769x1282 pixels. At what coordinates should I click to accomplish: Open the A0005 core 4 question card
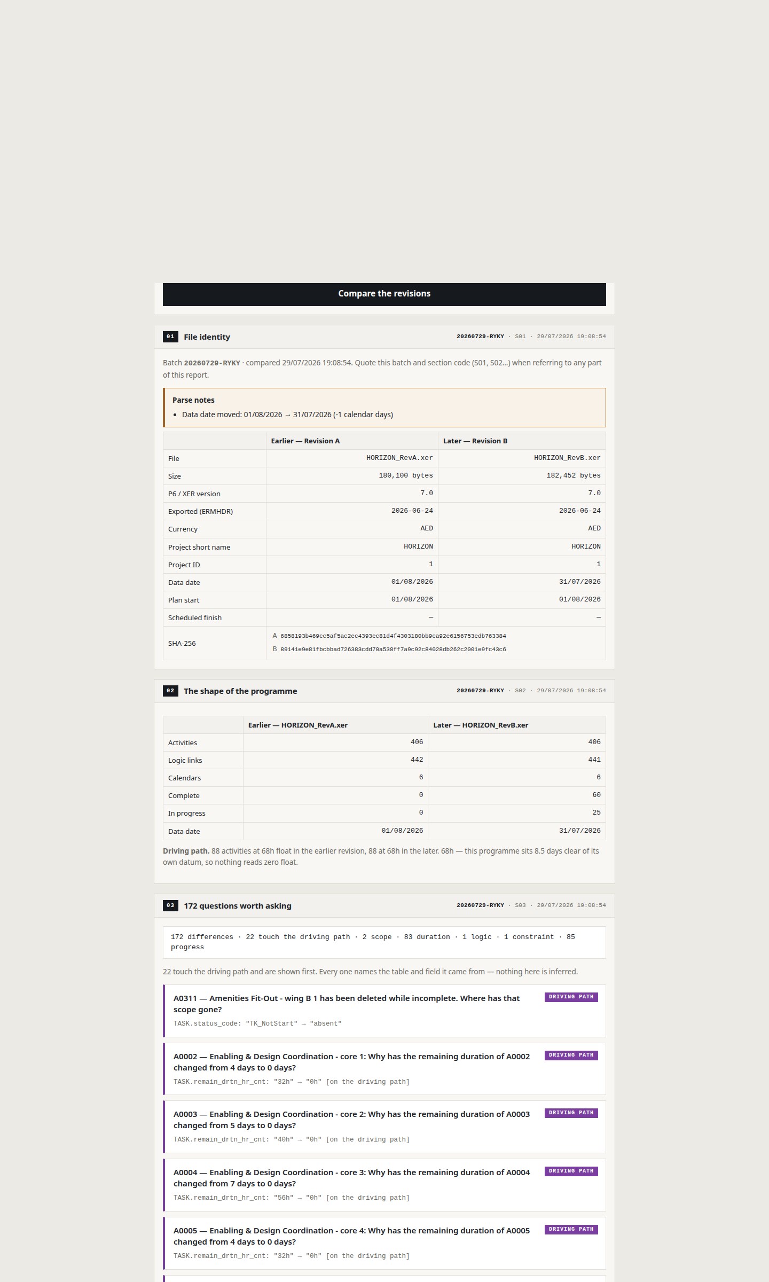384,1243
